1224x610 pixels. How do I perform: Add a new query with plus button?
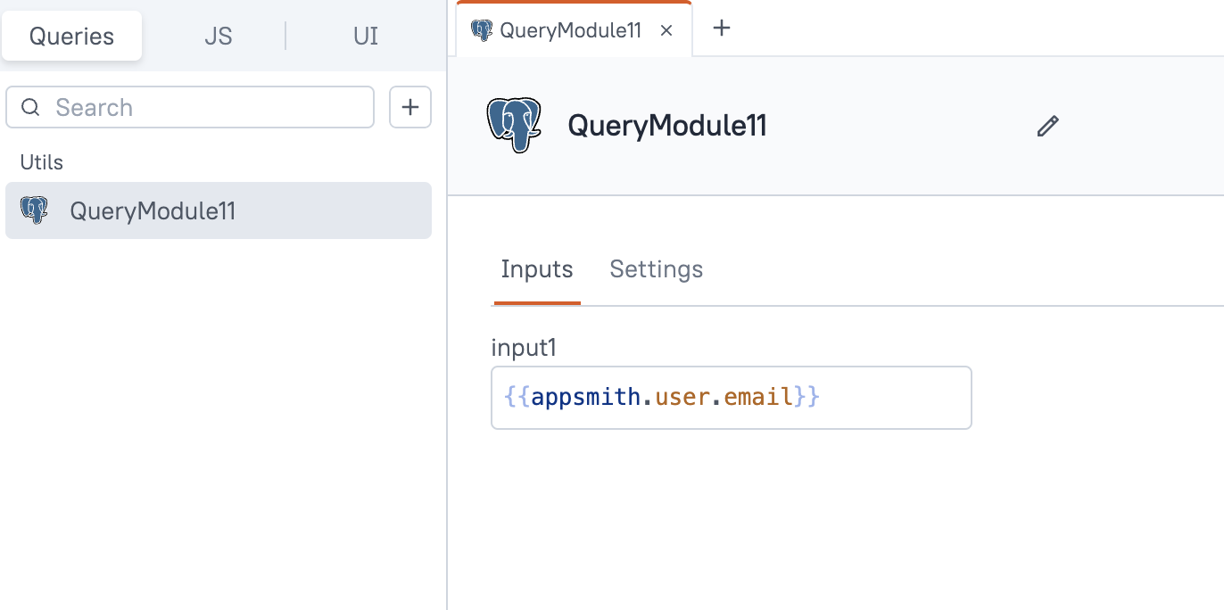point(410,108)
